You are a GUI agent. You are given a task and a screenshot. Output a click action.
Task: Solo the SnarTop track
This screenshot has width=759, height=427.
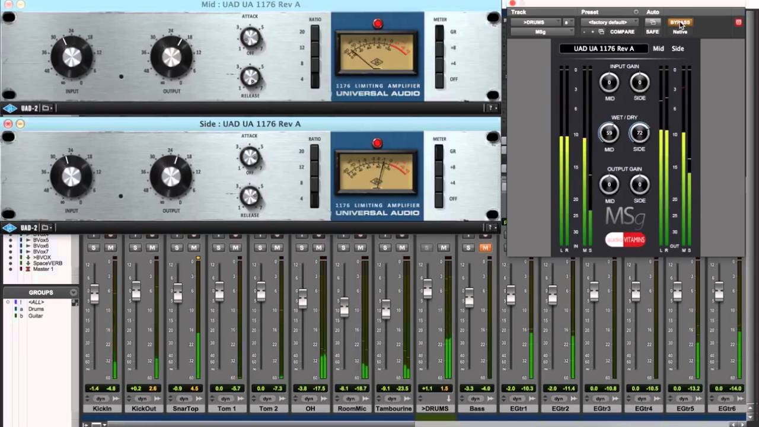[x=177, y=247]
